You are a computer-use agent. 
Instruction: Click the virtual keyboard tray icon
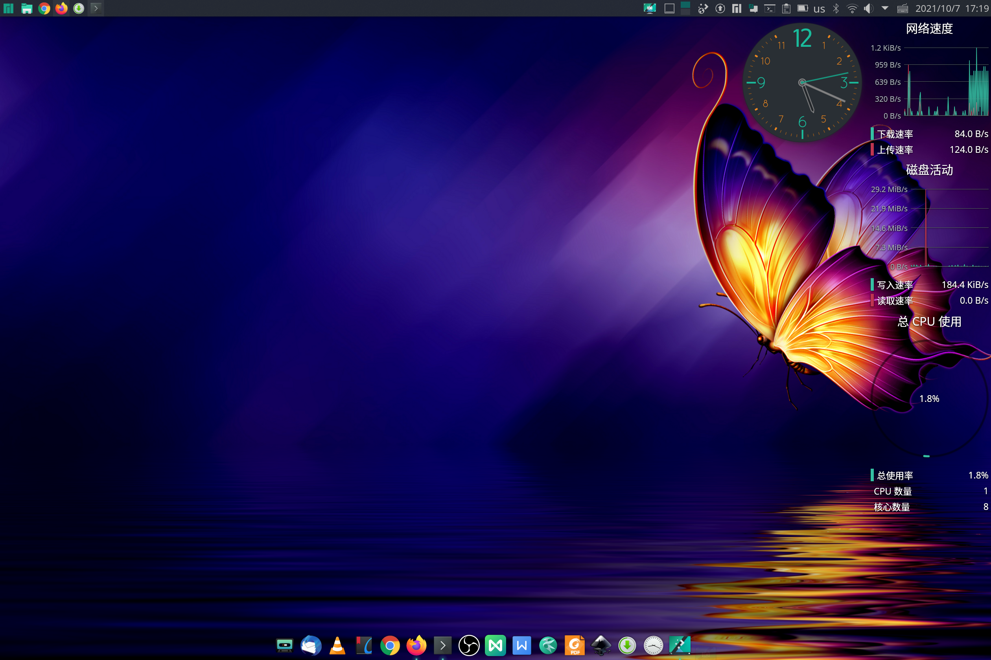(x=902, y=8)
